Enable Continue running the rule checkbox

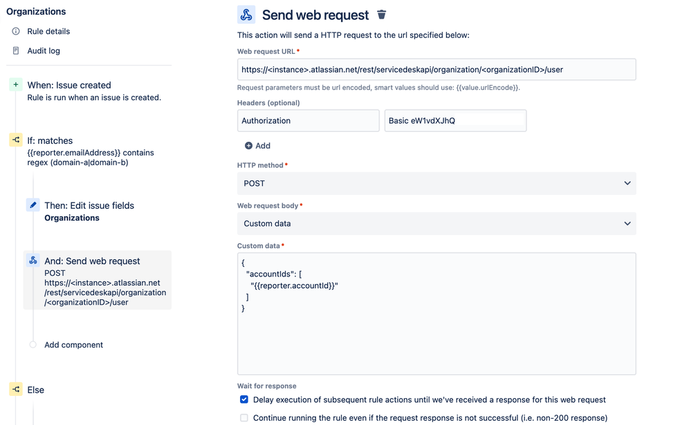point(244,417)
